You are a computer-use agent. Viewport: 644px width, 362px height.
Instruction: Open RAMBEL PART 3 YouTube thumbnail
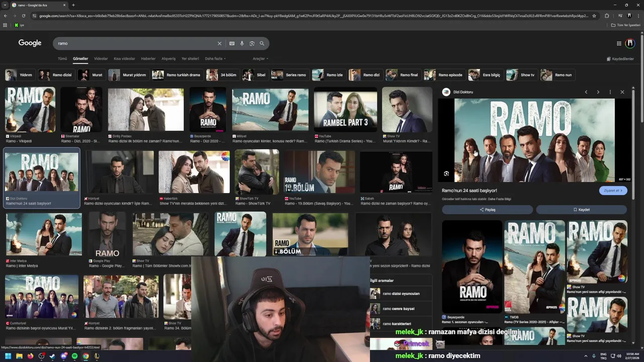point(345,110)
